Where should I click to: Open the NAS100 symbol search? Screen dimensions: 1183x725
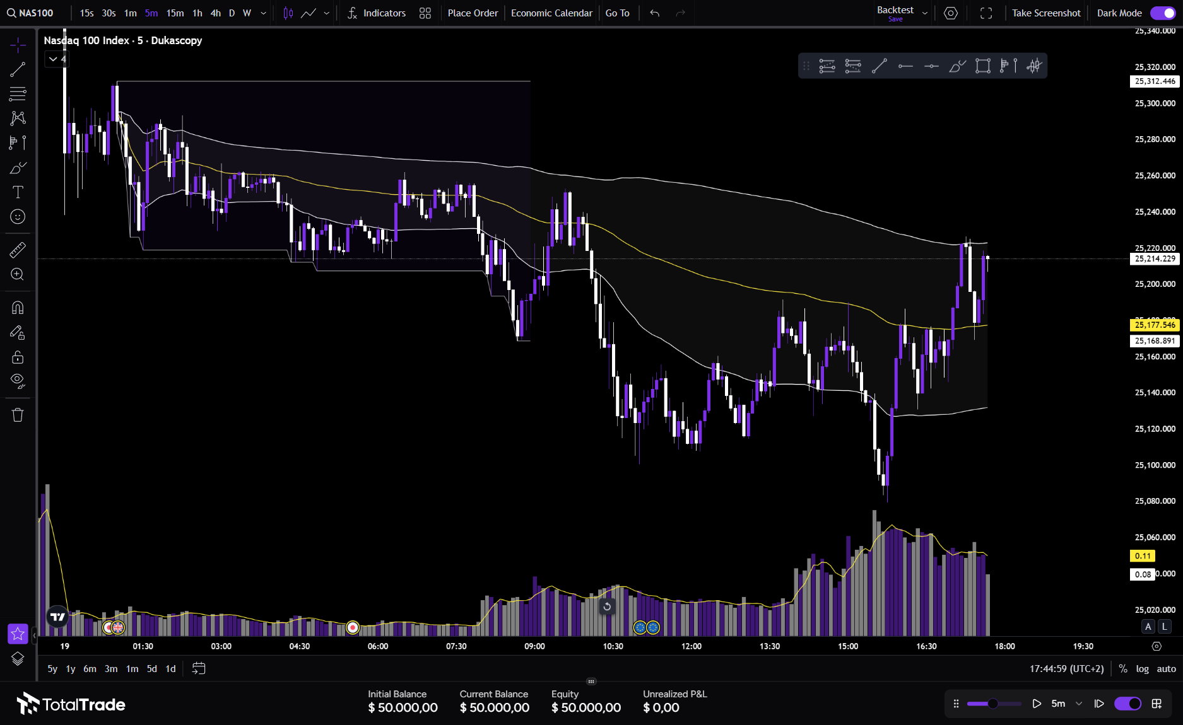point(30,13)
